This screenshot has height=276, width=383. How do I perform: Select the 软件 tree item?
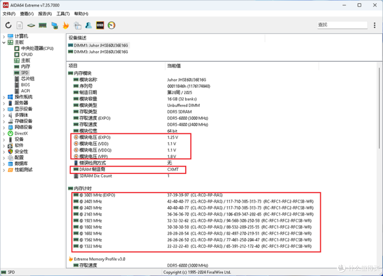tap(16, 146)
